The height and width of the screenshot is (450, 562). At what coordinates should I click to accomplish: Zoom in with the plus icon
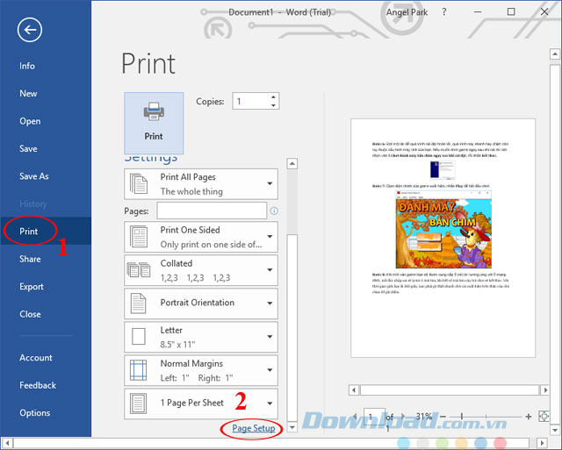coord(529,417)
